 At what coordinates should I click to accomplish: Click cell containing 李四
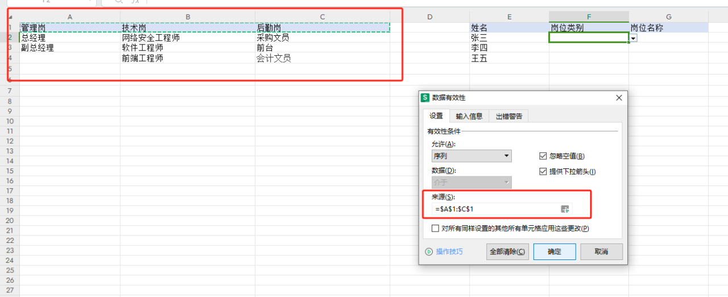tap(509, 48)
